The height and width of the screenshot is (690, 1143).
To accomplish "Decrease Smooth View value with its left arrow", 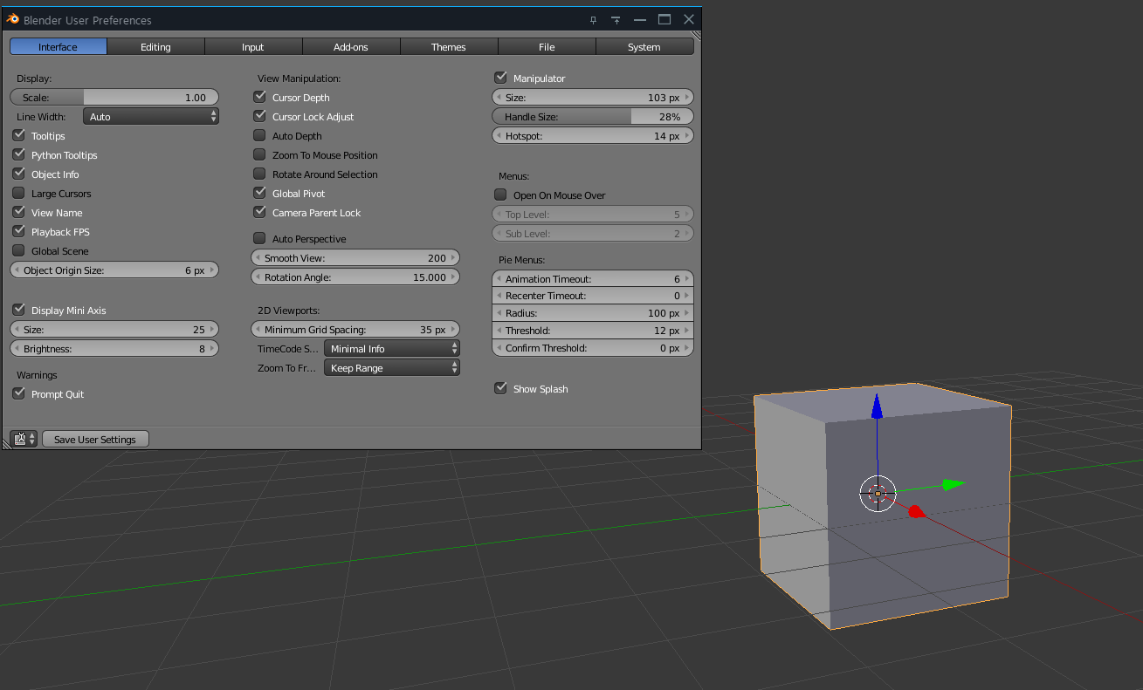I will (258, 258).
